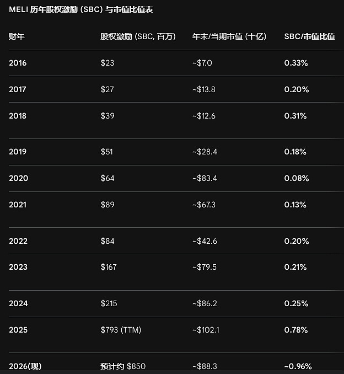
Task: Click the 财年 column header
Action: (17, 36)
